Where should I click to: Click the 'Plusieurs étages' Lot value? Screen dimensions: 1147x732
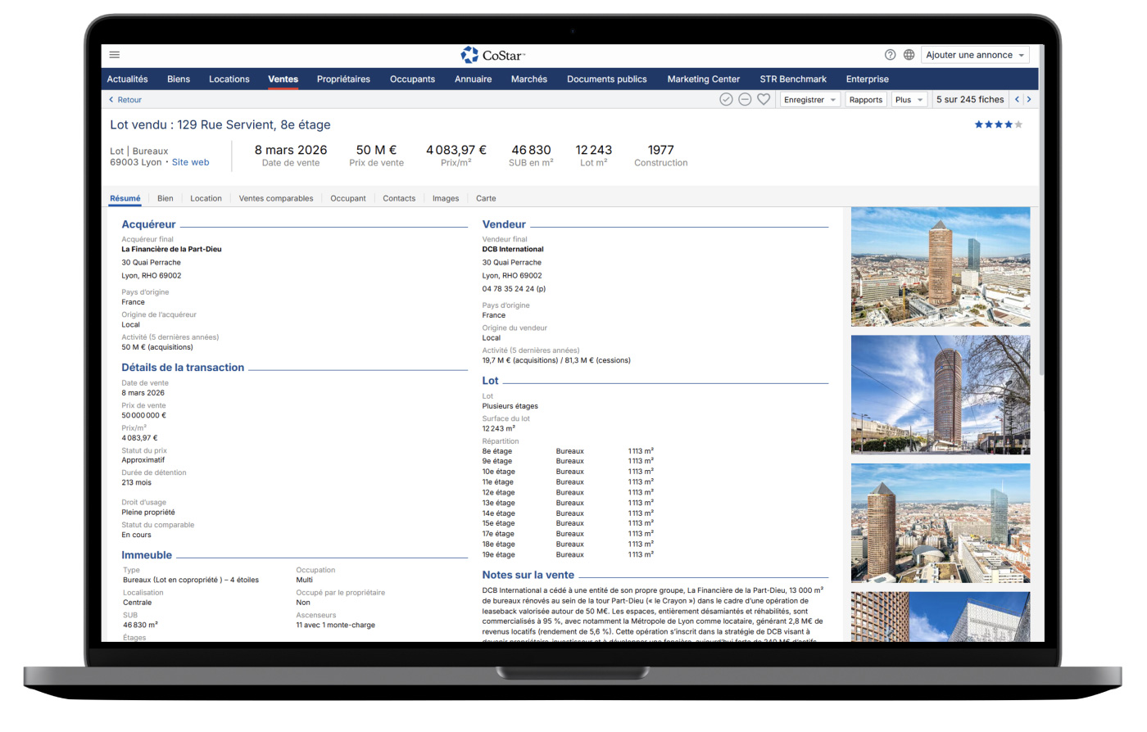(510, 405)
